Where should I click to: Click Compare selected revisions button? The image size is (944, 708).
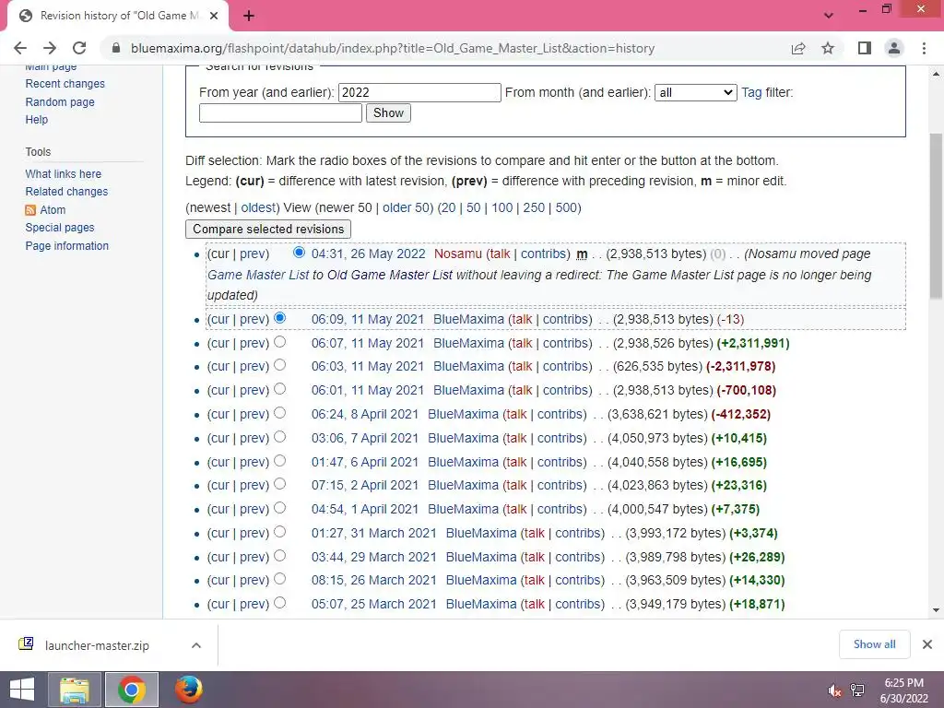pos(268,229)
